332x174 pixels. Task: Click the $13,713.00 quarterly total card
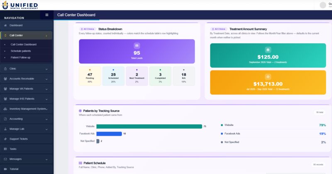[x=268, y=82]
